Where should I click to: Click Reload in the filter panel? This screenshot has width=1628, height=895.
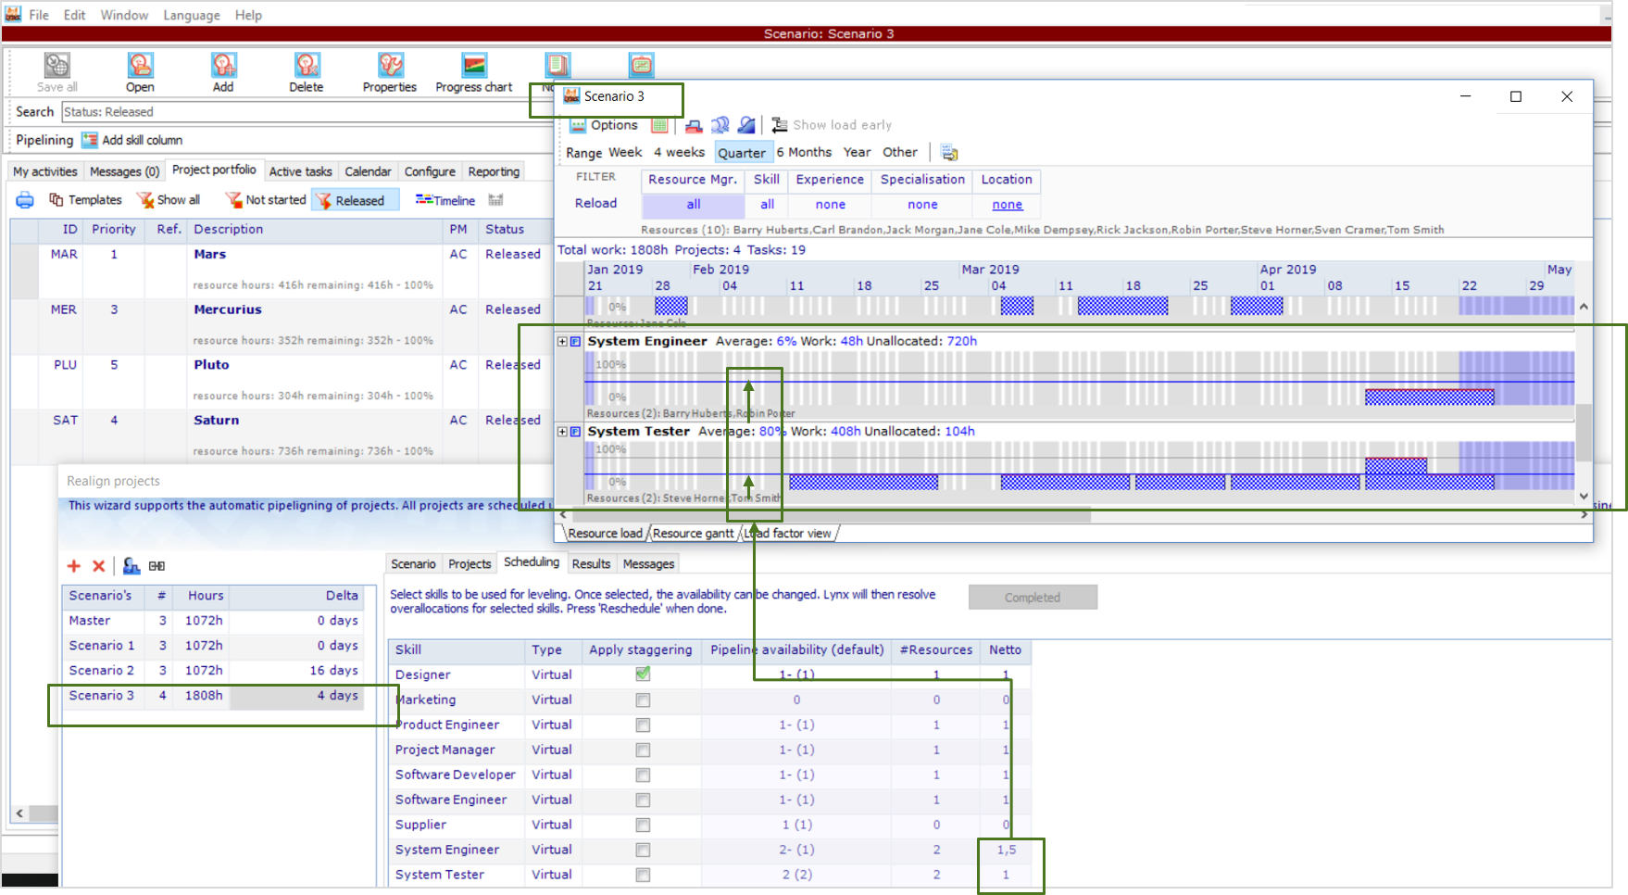(595, 203)
